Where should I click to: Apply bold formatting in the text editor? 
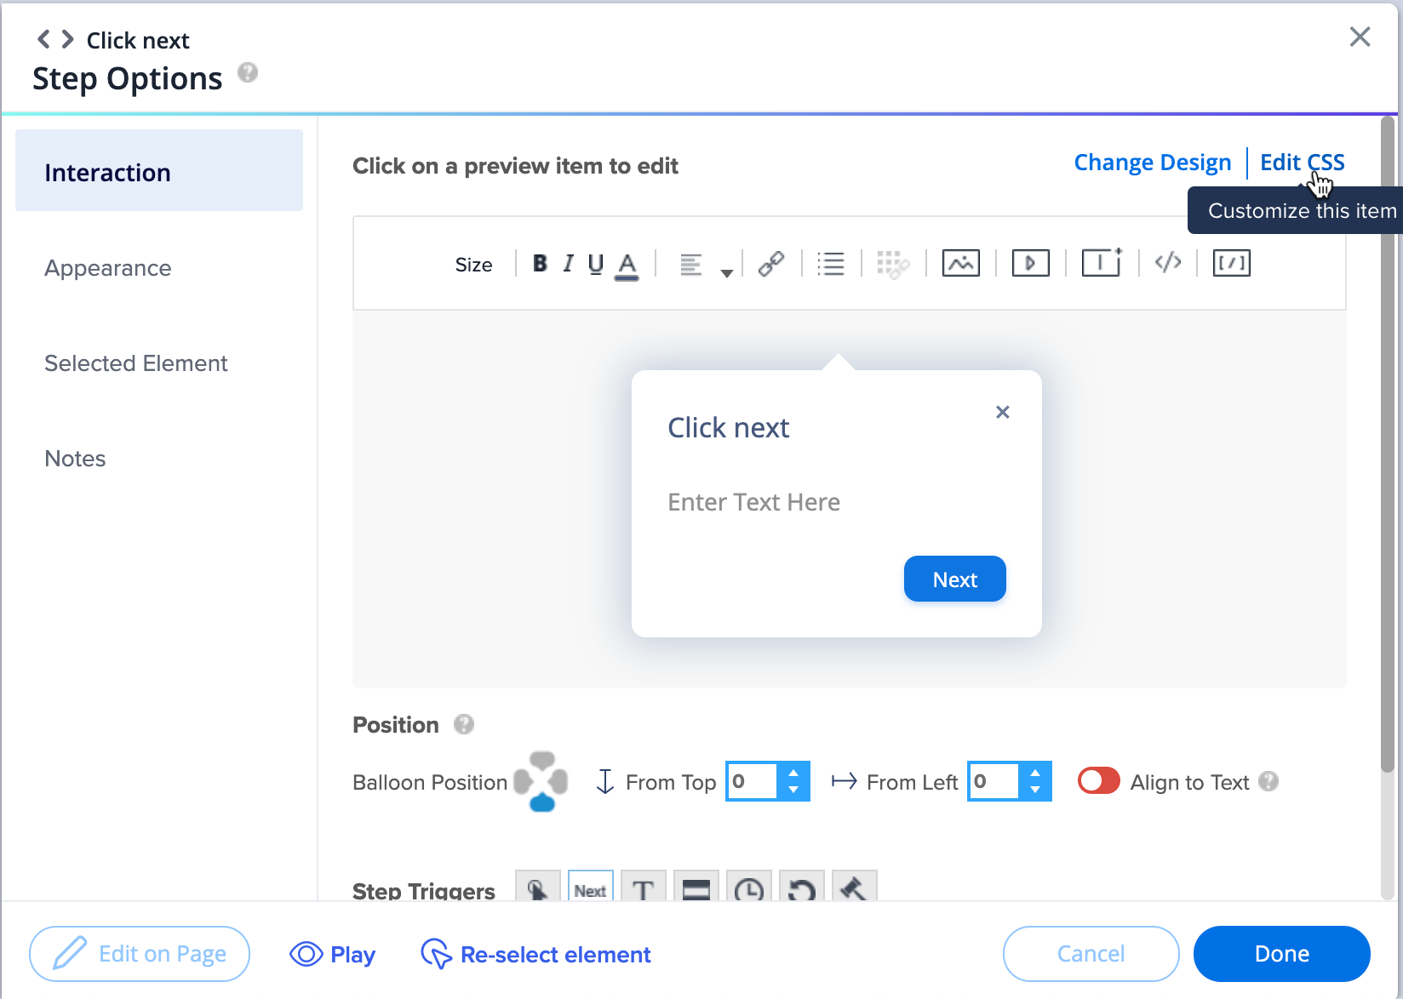(x=540, y=264)
